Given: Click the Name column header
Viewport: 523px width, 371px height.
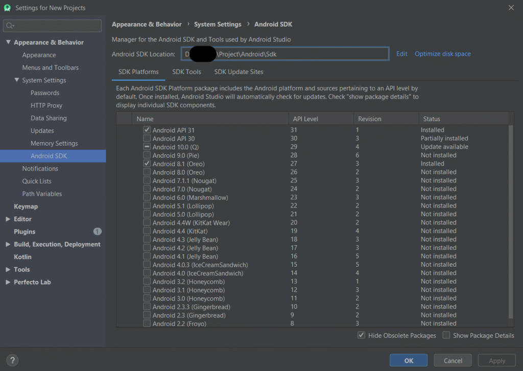Looking at the screenshot, I should coord(210,119).
